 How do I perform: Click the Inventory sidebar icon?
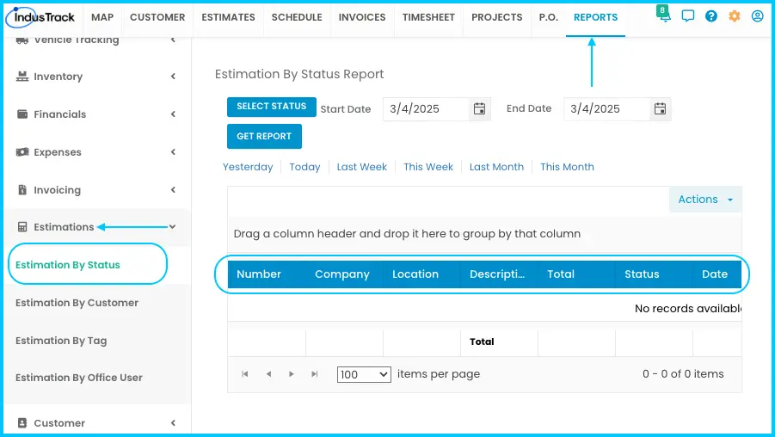coord(22,76)
